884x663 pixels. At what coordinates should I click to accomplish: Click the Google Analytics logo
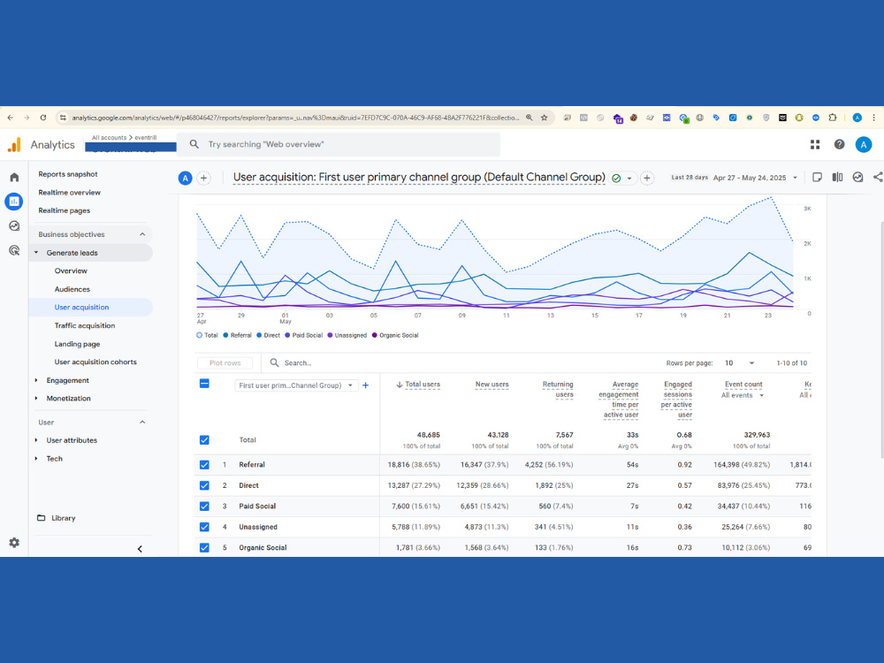(x=14, y=145)
